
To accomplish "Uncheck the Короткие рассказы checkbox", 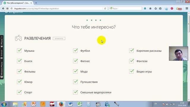I will [x=131, y=51].
